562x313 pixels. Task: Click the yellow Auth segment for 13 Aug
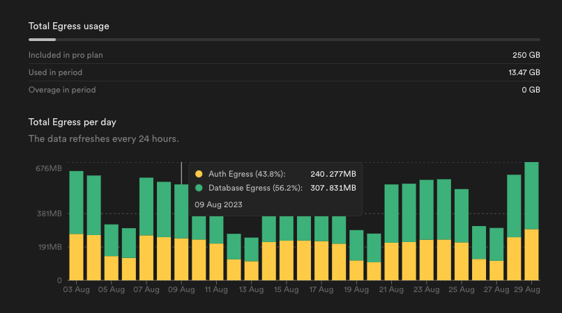[251, 271]
